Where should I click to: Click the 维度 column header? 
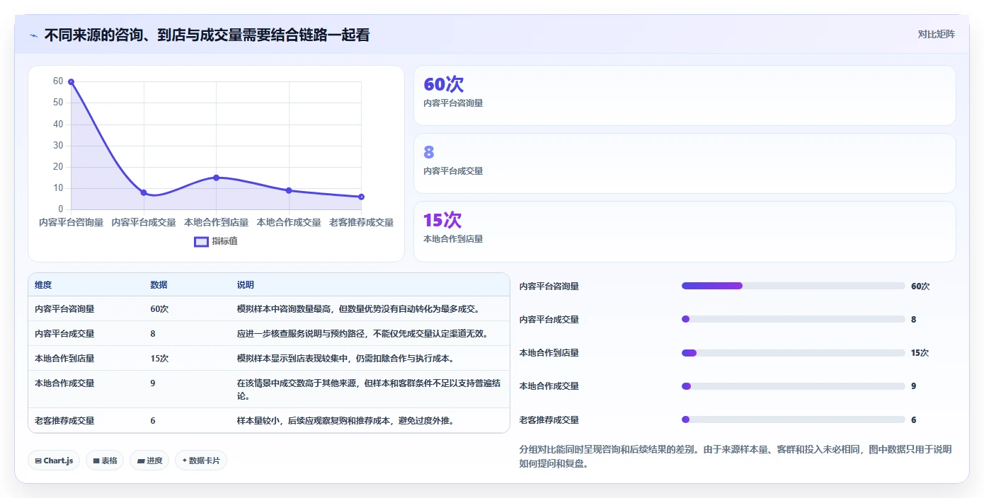pyautogui.click(x=43, y=285)
